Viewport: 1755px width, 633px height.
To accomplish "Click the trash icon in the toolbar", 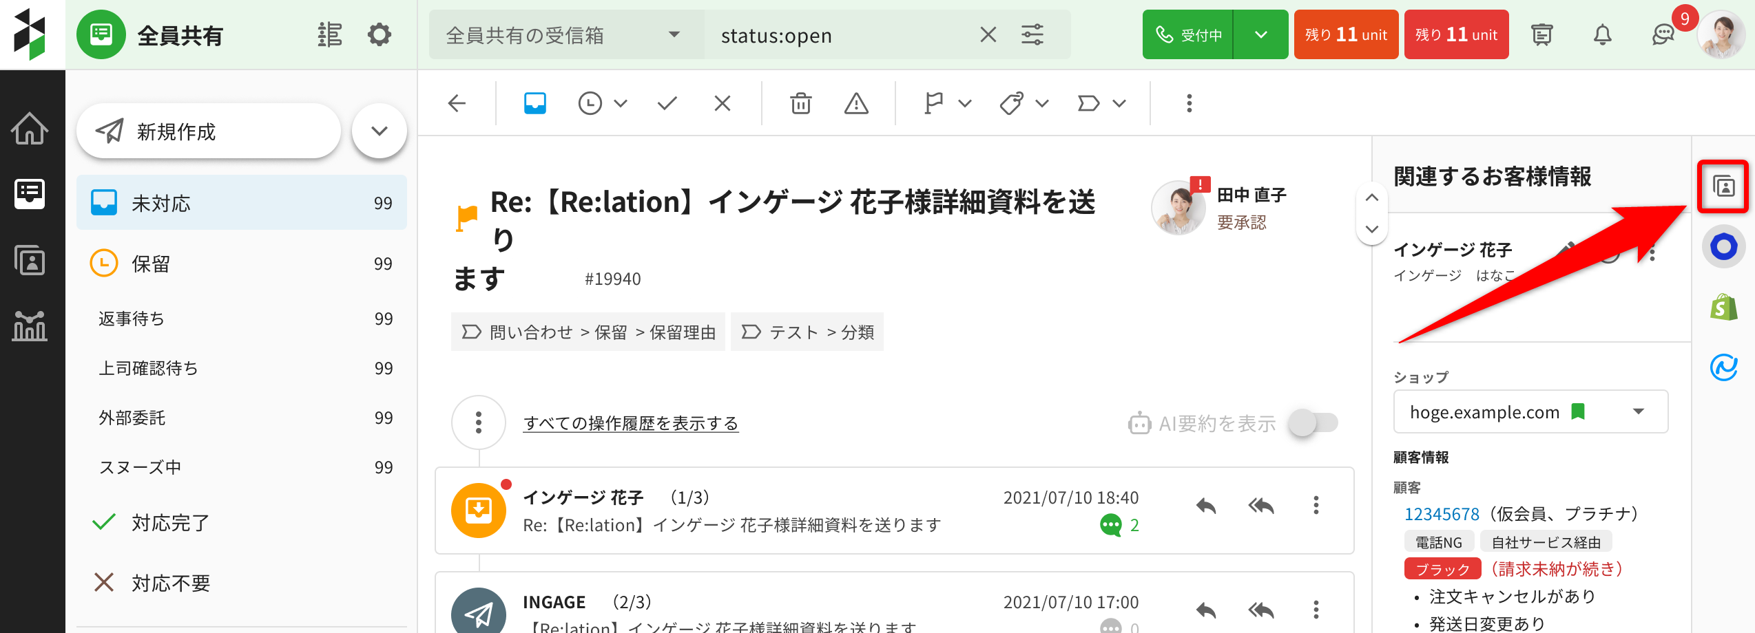I will (x=800, y=103).
